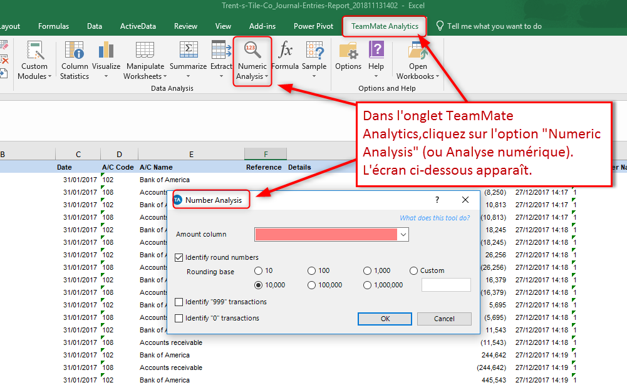Expand the Open Workbooks dropdown arrow
This screenshot has width=627, height=385.
(x=437, y=76)
